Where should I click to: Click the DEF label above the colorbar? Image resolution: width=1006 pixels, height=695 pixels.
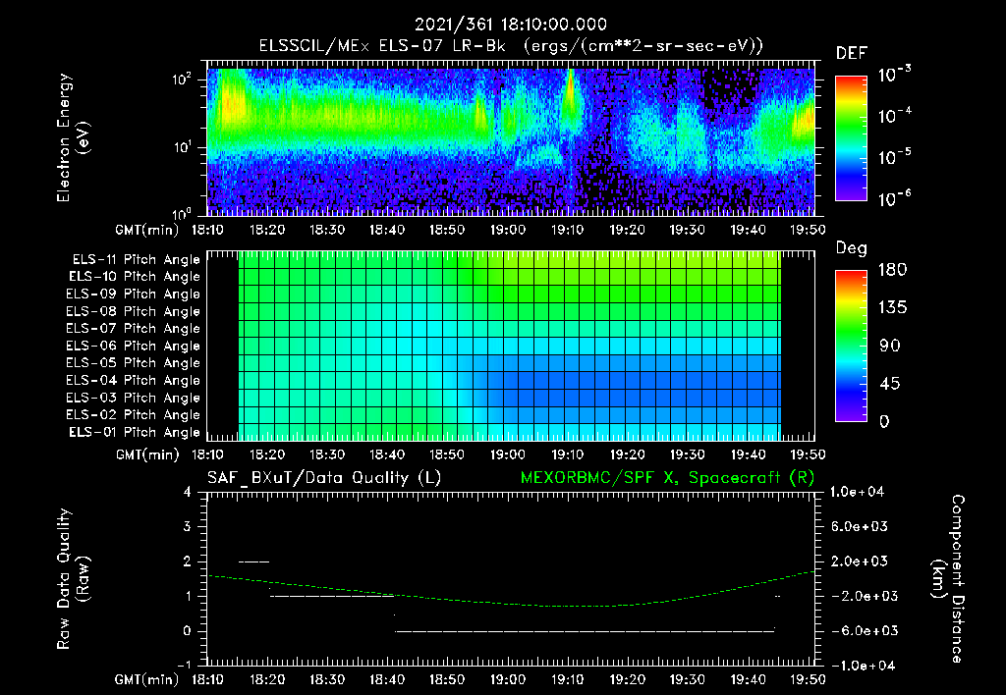(852, 53)
